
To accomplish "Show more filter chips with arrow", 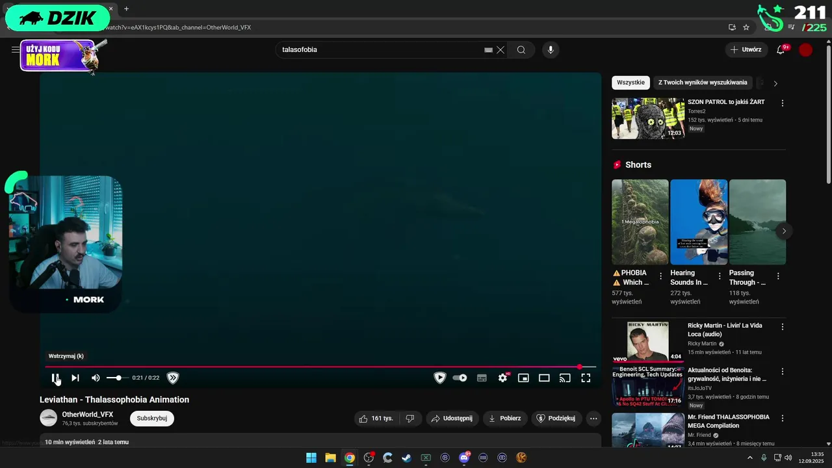I will coord(775,83).
